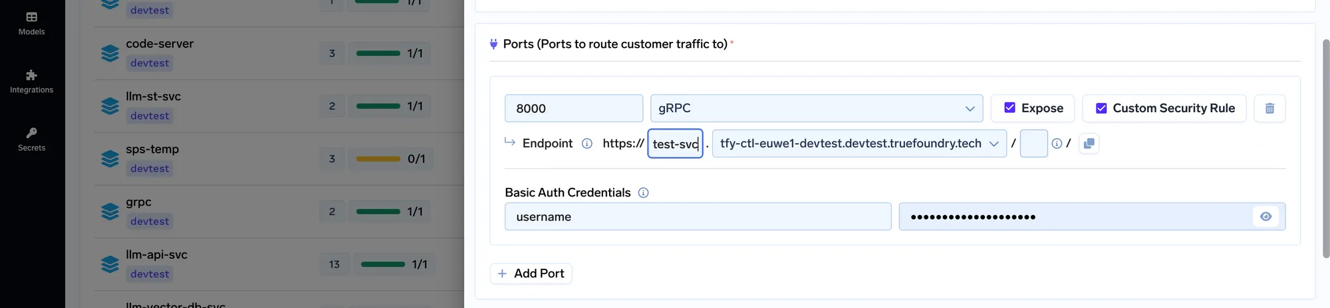Open the domain tfy-ctl-euwe1-devtest dropdown
This screenshot has height=308, width=1330.
coord(859,143)
